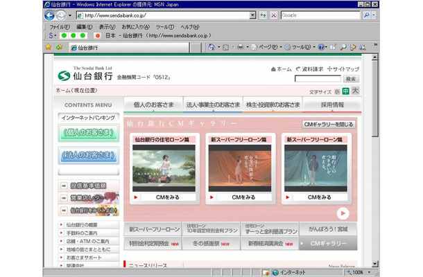This screenshot has height=277, width=423.
Task: Open search provider options dropdown
Action: [x=374, y=15]
